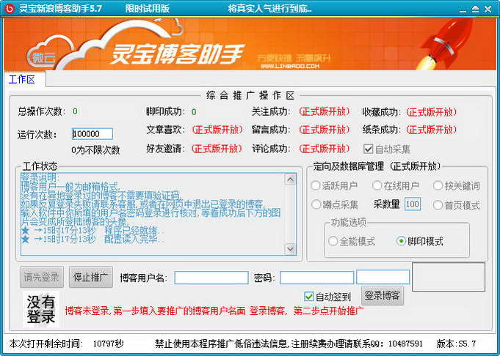This screenshot has width=500, height=356.
Task: Click 好友邀请 (正式版开放) red text
Action: pos(217,149)
